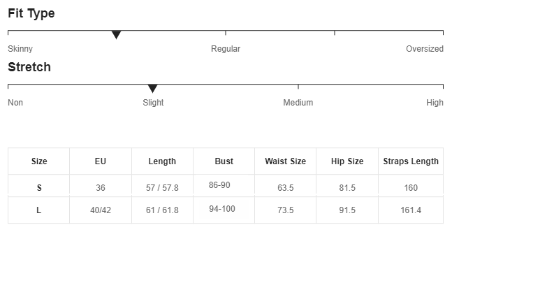The width and height of the screenshot is (547, 290).
Task: Click the Stretch triangle marker
Action: pyautogui.click(x=152, y=89)
